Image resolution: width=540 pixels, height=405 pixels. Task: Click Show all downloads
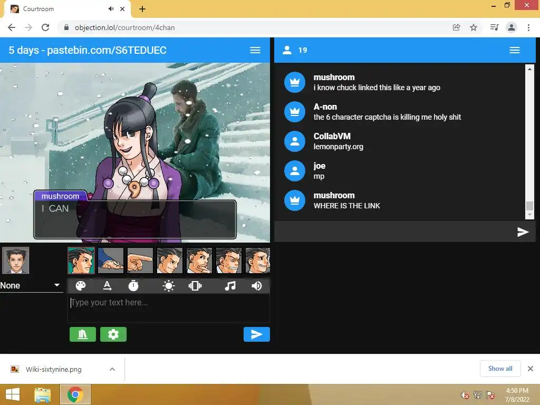[500, 369]
